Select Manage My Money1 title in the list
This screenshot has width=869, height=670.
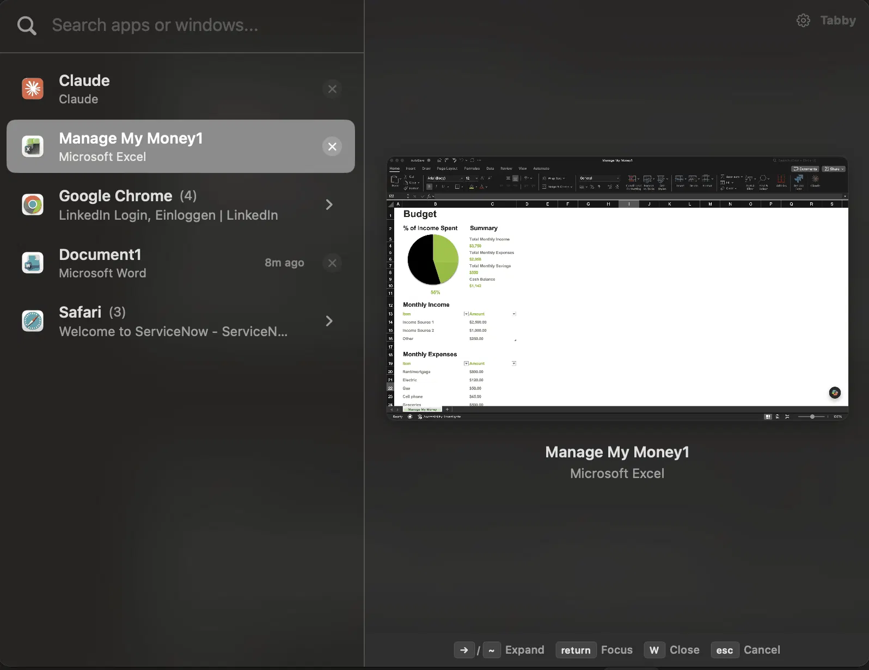pos(131,138)
